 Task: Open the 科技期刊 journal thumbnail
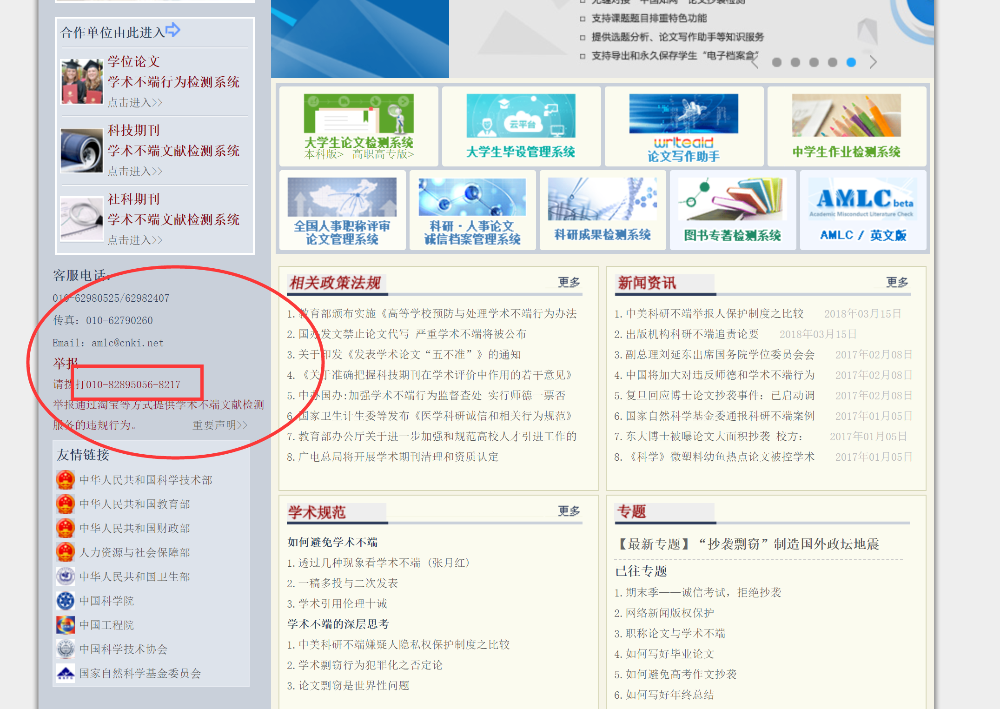(x=82, y=151)
